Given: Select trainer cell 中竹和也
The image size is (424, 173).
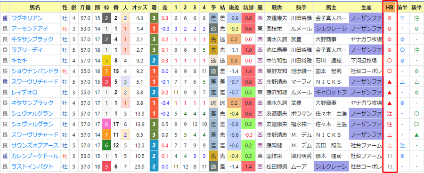Looking at the screenshot, I should [277, 61].
